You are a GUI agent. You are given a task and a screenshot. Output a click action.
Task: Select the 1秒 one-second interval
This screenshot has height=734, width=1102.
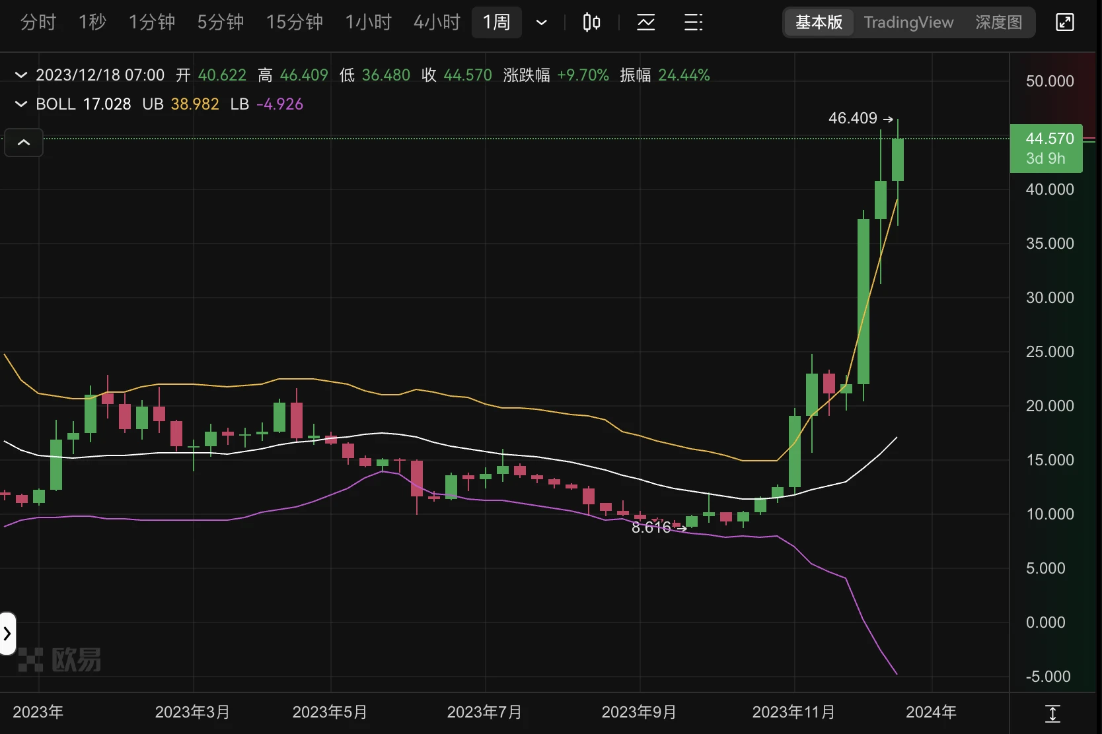click(92, 22)
